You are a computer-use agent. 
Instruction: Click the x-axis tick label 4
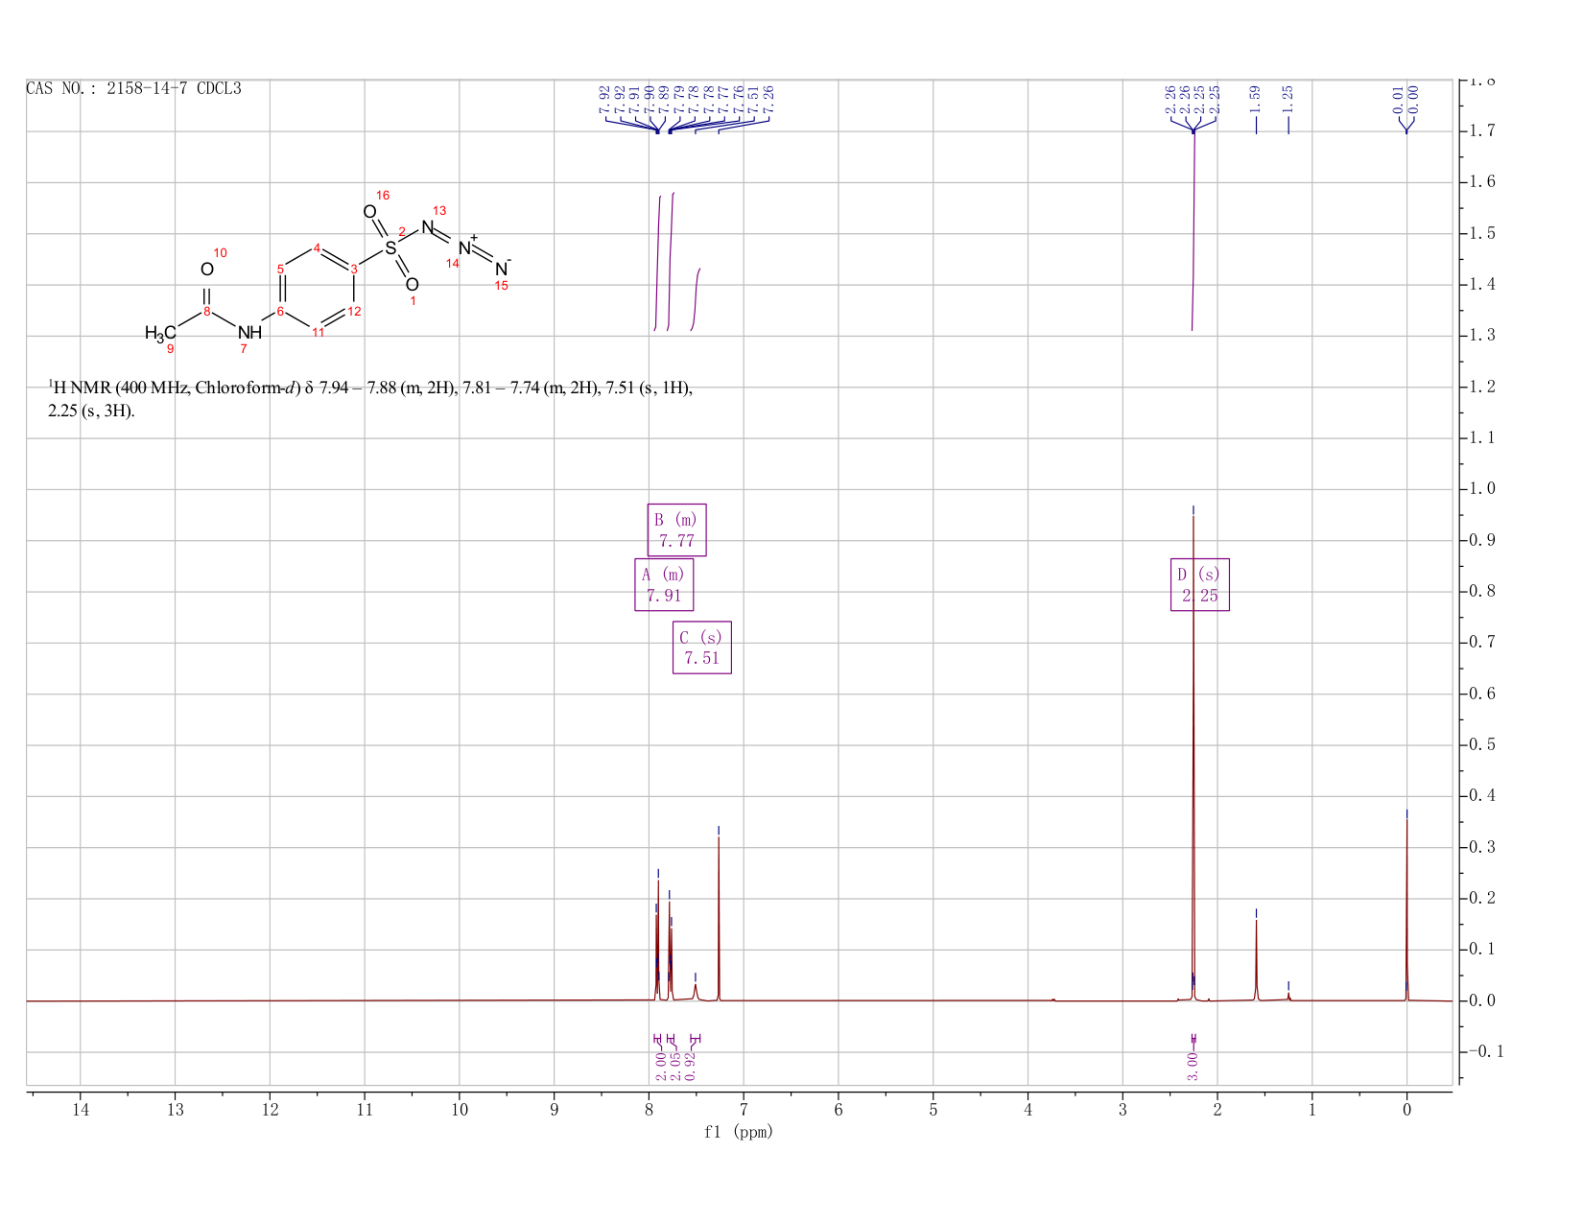1028,1110
